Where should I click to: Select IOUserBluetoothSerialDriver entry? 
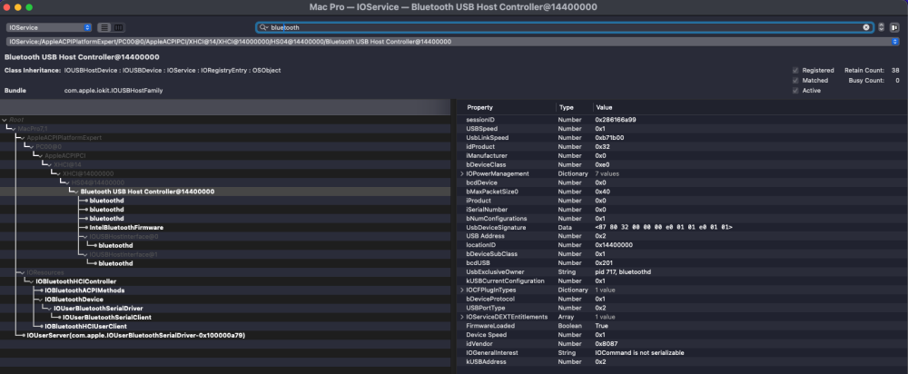(98, 308)
